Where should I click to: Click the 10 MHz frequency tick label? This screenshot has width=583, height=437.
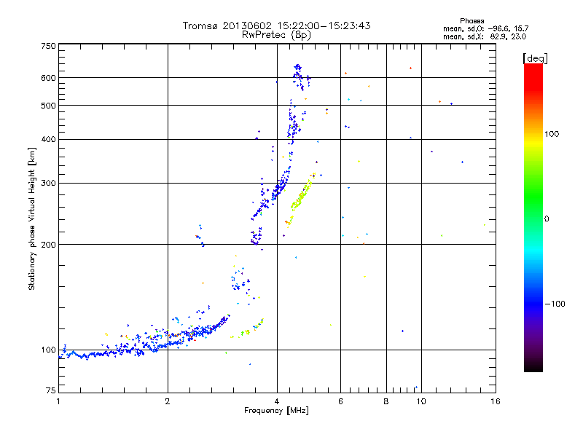tap(421, 401)
